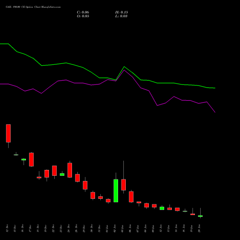Click the tall green candle above 02 Jan
This screenshot has width=240, height=240.
[x=116, y=191]
